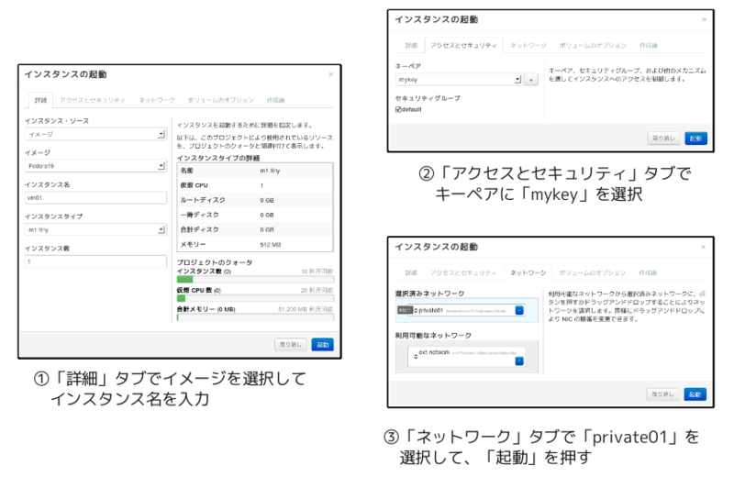Screen dimensions: 734x477
Task: Click 起動 button in the details dialog
Action: click(x=323, y=345)
